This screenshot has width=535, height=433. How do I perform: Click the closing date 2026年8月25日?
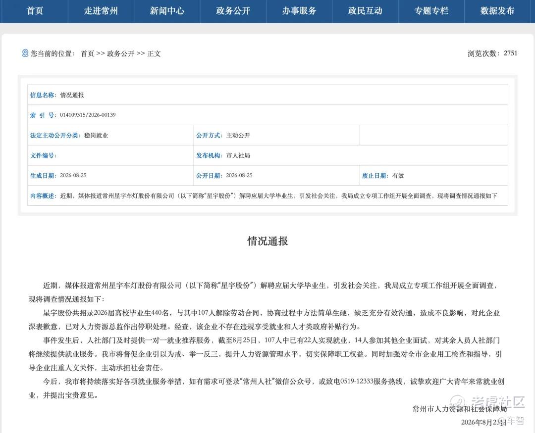click(x=484, y=423)
